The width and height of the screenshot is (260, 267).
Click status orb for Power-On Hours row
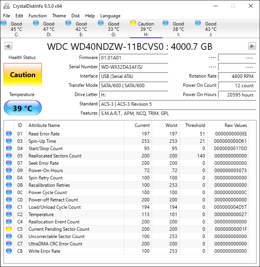coord(9,170)
